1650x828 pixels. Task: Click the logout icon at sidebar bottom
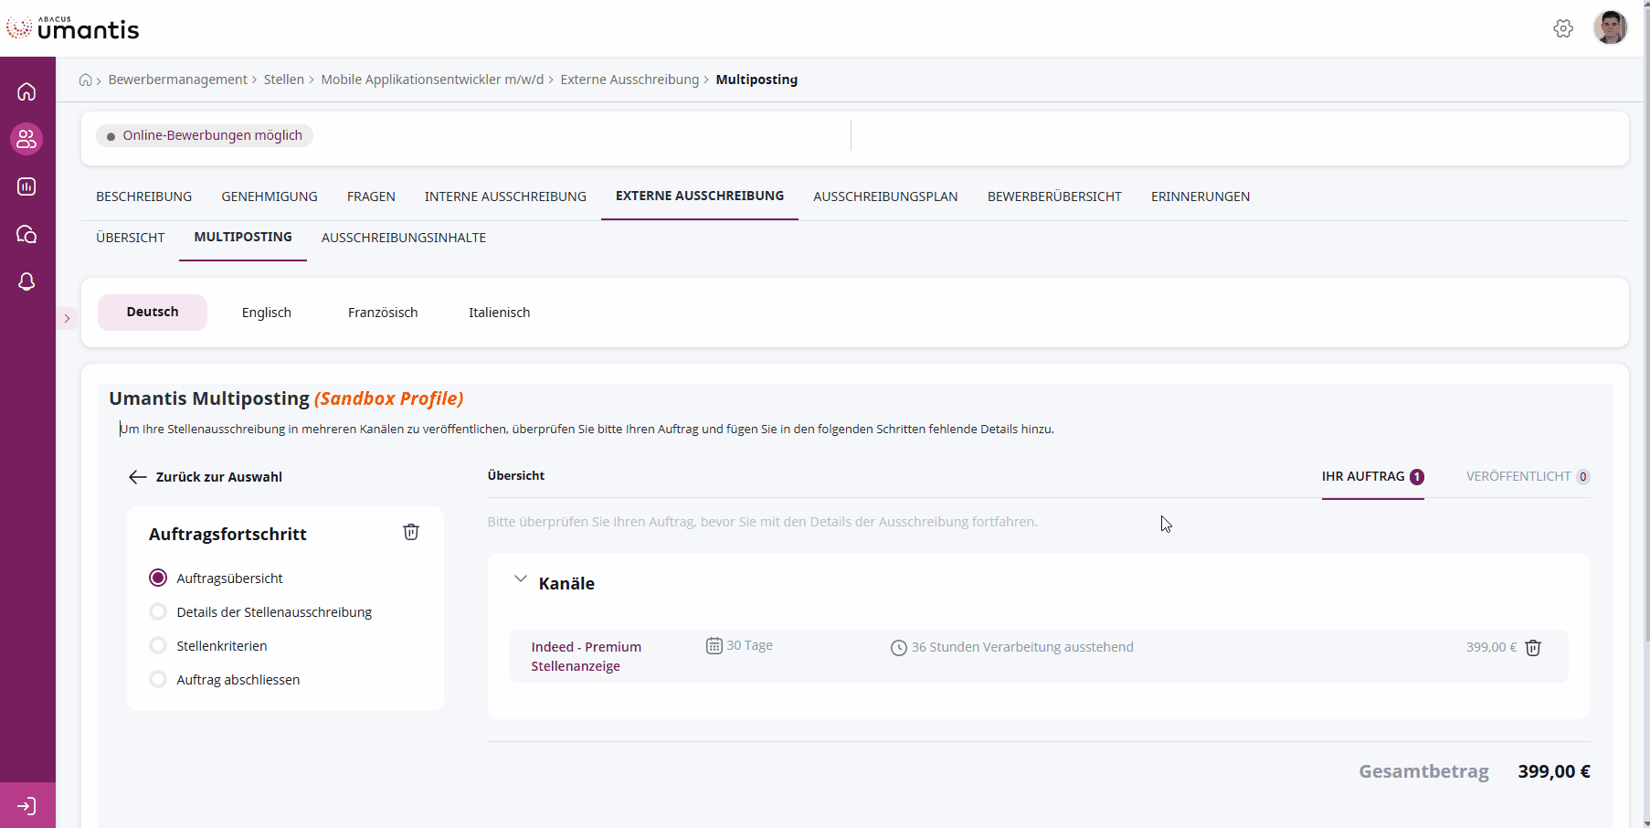coord(26,806)
